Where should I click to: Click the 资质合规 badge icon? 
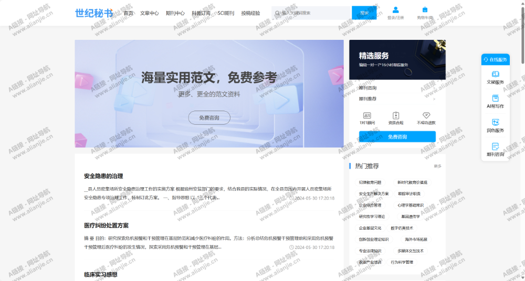click(x=396, y=115)
